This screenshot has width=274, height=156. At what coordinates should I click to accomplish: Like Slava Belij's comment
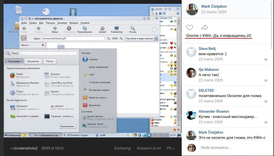coord(266,60)
